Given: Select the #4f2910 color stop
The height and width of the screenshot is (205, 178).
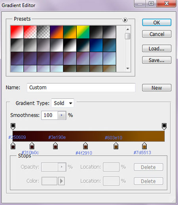Looking at the screenshot, I should [85, 146].
